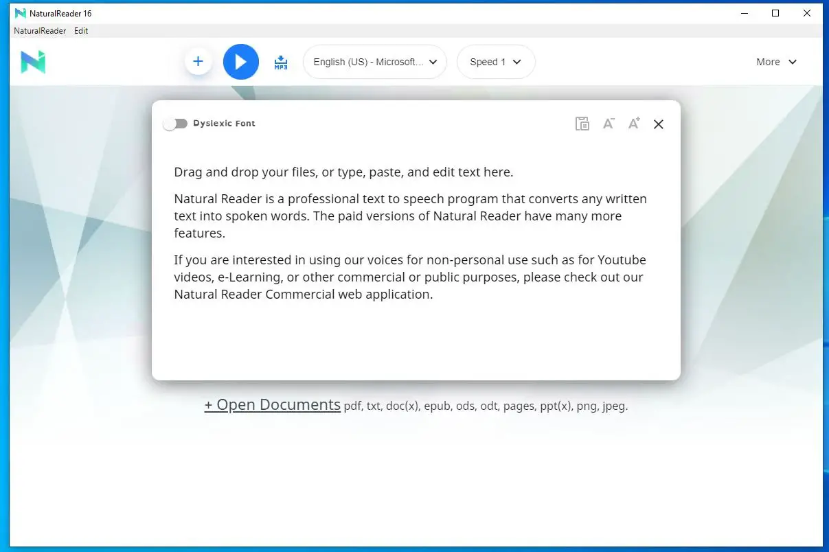Screen dimensions: 829x552
Task: Click the NaturalReader 16 title bar icon
Action: point(20,13)
